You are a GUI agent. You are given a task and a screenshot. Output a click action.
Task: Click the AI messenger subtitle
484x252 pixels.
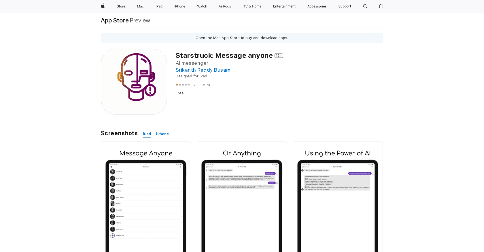pos(192,63)
